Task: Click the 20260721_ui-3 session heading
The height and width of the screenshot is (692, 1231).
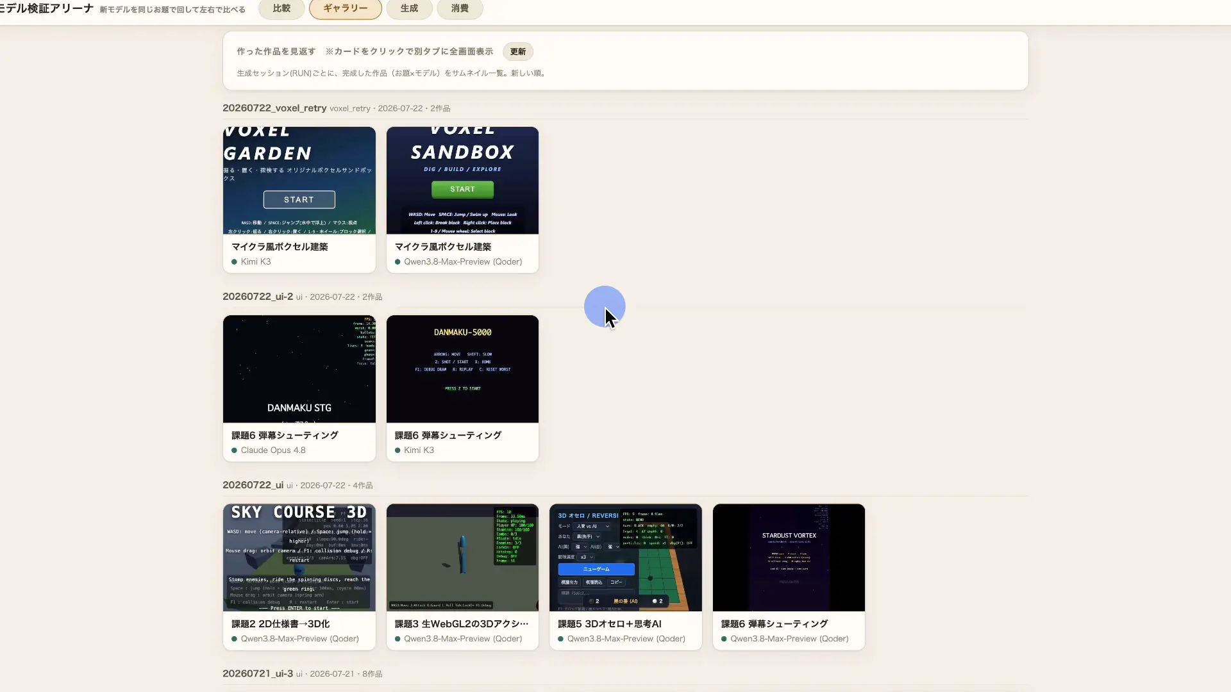Action: (x=258, y=673)
